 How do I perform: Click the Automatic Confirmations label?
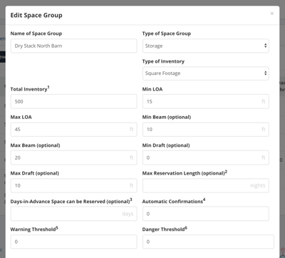[x=174, y=201]
